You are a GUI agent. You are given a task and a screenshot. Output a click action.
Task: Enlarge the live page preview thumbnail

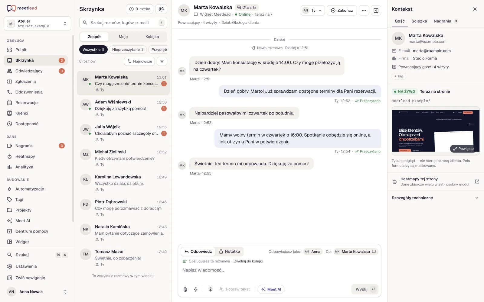point(463,149)
